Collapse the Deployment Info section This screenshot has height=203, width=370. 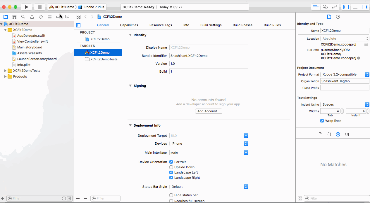pos(130,125)
